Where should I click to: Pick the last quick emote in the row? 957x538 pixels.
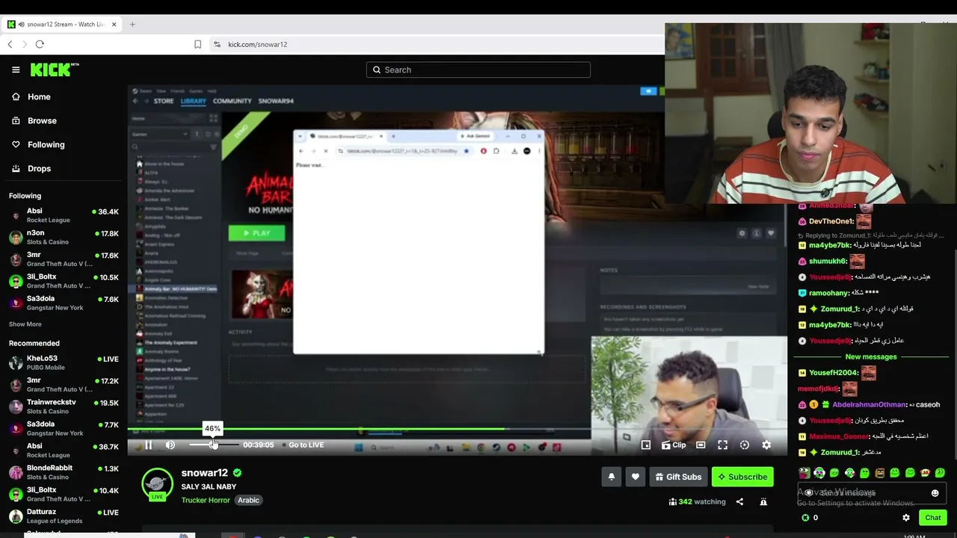(940, 473)
